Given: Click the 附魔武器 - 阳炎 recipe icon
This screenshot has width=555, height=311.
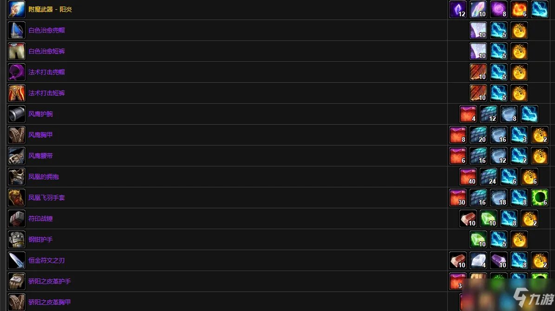Looking at the screenshot, I should [17, 9].
